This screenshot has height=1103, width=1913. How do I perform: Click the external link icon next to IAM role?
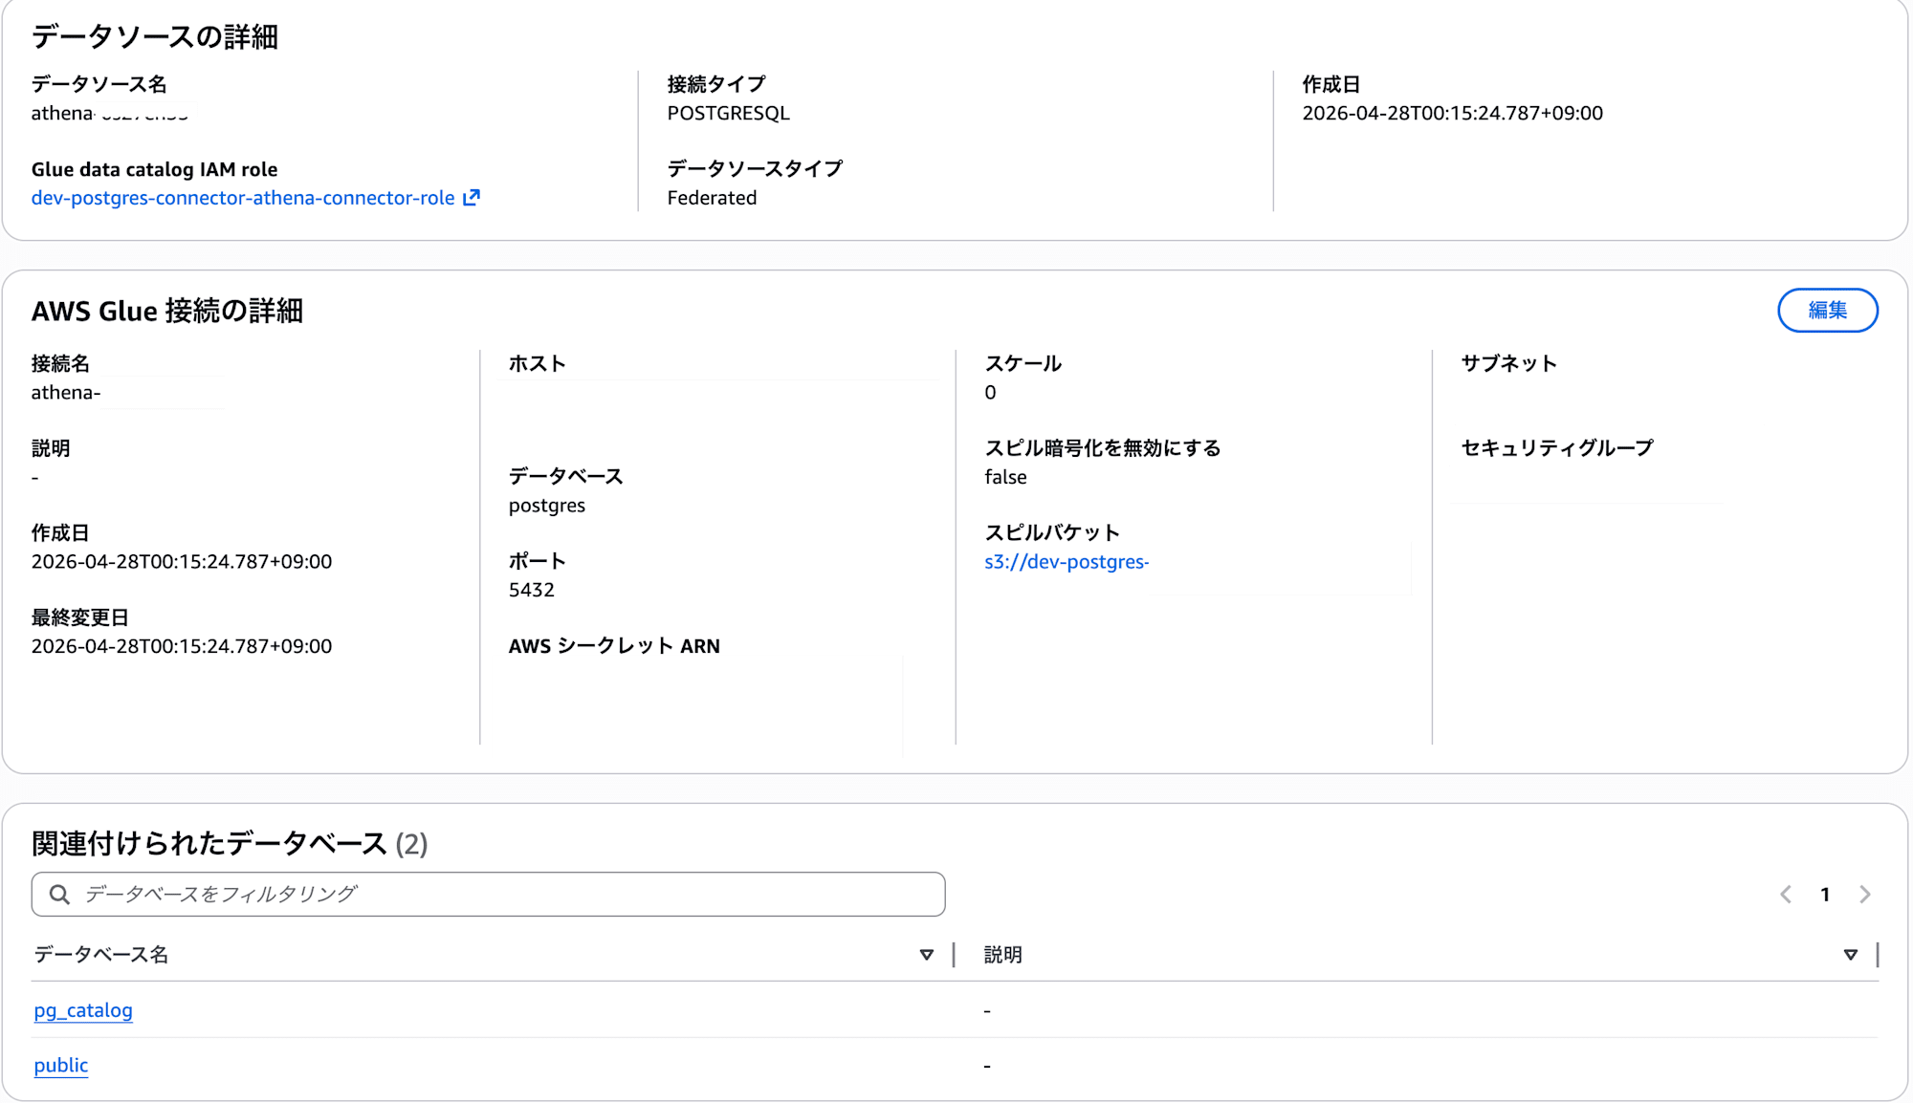[472, 197]
